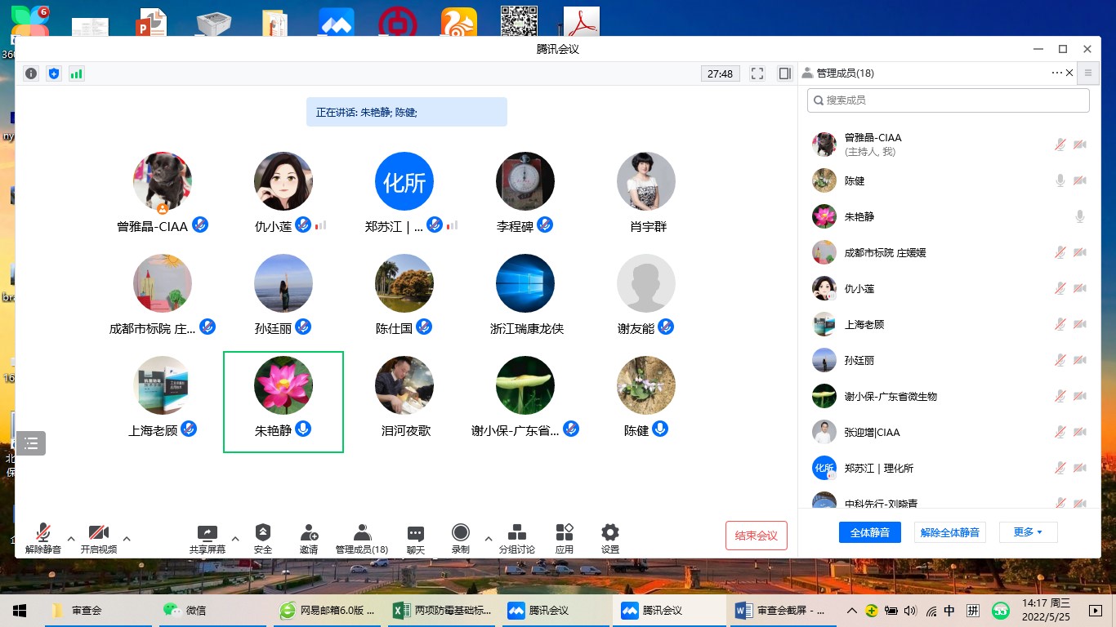This screenshot has height=627, width=1116.
Task: Click the 全体静音 button
Action: point(869,532)
